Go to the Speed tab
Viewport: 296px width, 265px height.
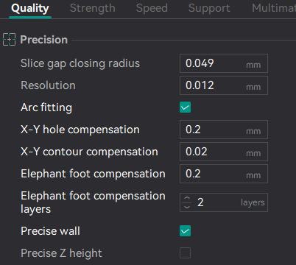coord(152,8)
